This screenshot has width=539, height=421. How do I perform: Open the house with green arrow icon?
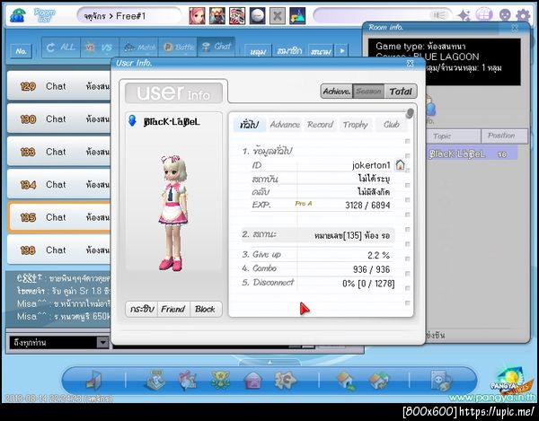pos(346,381)
